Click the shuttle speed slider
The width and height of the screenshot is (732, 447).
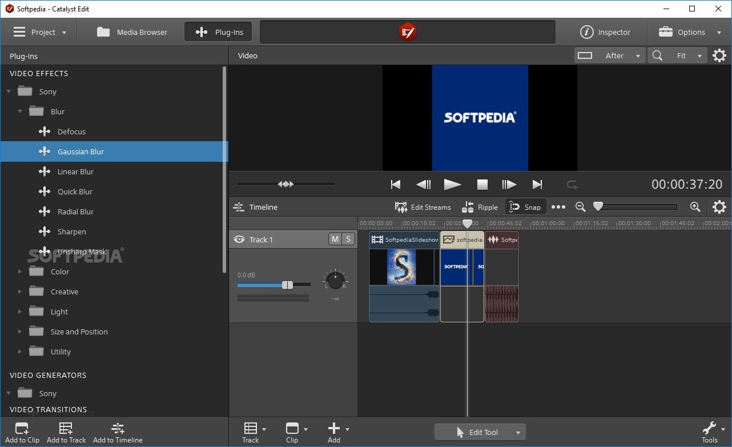(x=286, y=184)
